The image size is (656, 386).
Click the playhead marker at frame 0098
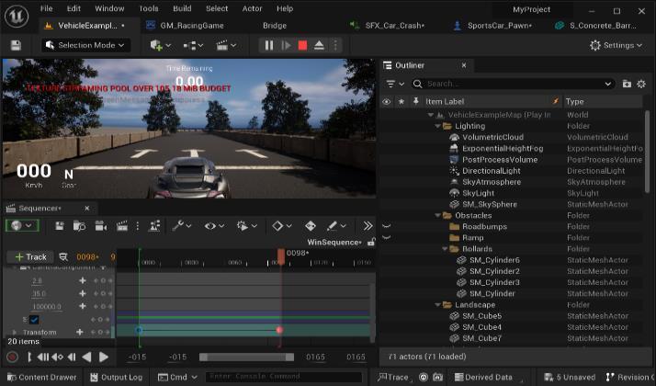(x=281, y=256)
